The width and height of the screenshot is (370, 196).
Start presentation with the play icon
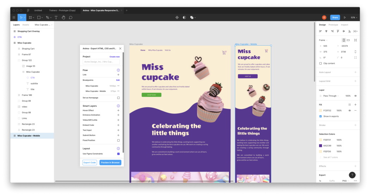click(345, 18)
